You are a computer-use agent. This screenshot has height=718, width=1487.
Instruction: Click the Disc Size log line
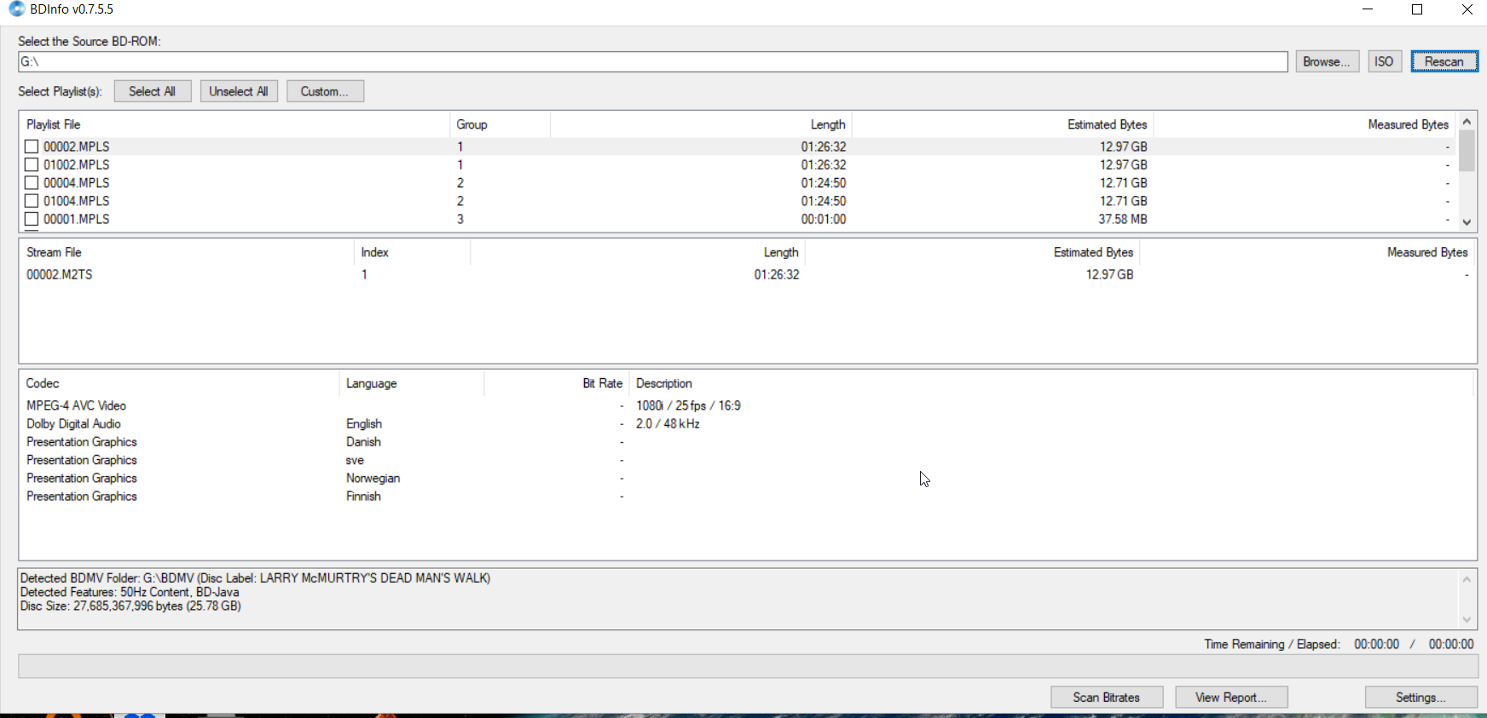pos(130,606)
